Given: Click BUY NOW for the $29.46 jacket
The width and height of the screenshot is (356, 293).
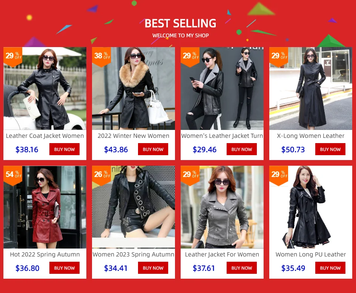Looking at the screenshot, I should pos(242,149).
